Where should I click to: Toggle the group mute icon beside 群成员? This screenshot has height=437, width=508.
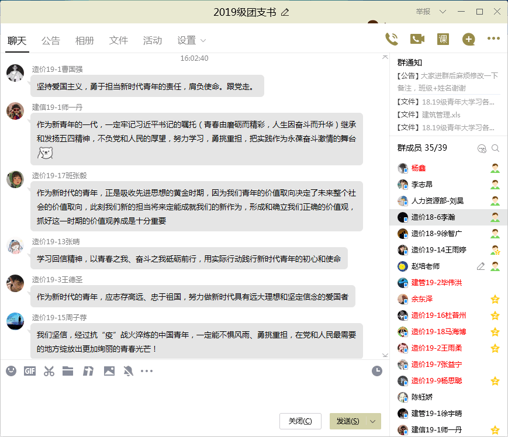[482, 148]
